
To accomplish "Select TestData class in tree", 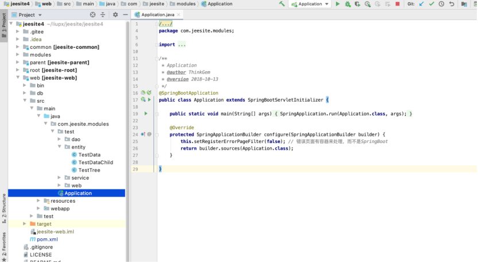I will 86,155.
